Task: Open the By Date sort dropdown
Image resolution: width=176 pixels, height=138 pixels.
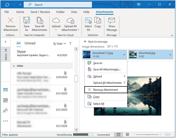Action: [59, 44]
